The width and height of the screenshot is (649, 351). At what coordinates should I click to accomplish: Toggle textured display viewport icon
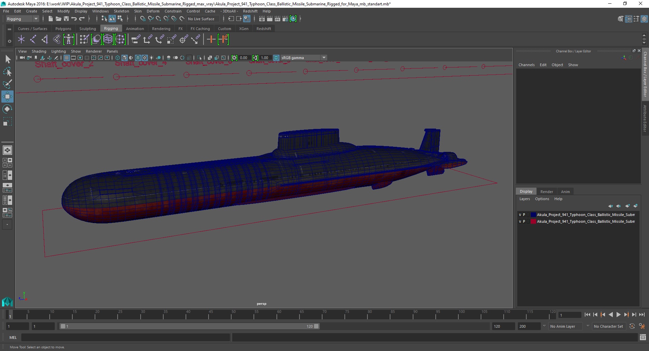(145, 58)
